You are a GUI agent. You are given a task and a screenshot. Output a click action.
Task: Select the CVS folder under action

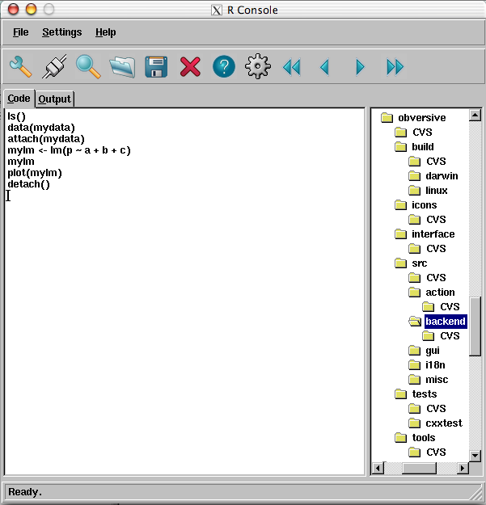pyautogui.click(x=450, y=307)
